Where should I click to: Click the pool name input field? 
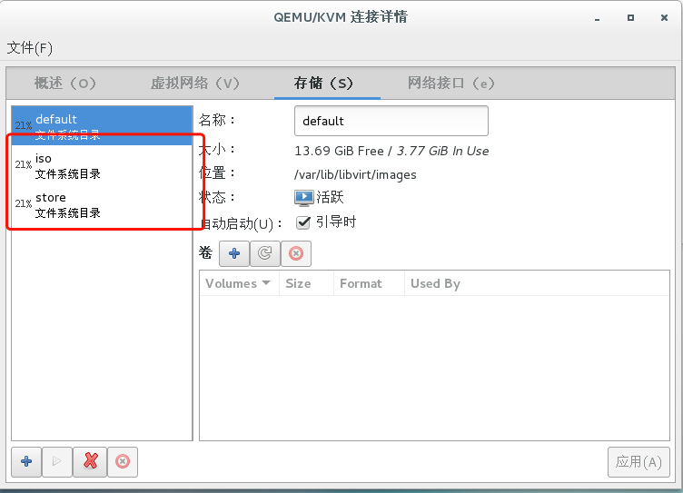[391, 121]
